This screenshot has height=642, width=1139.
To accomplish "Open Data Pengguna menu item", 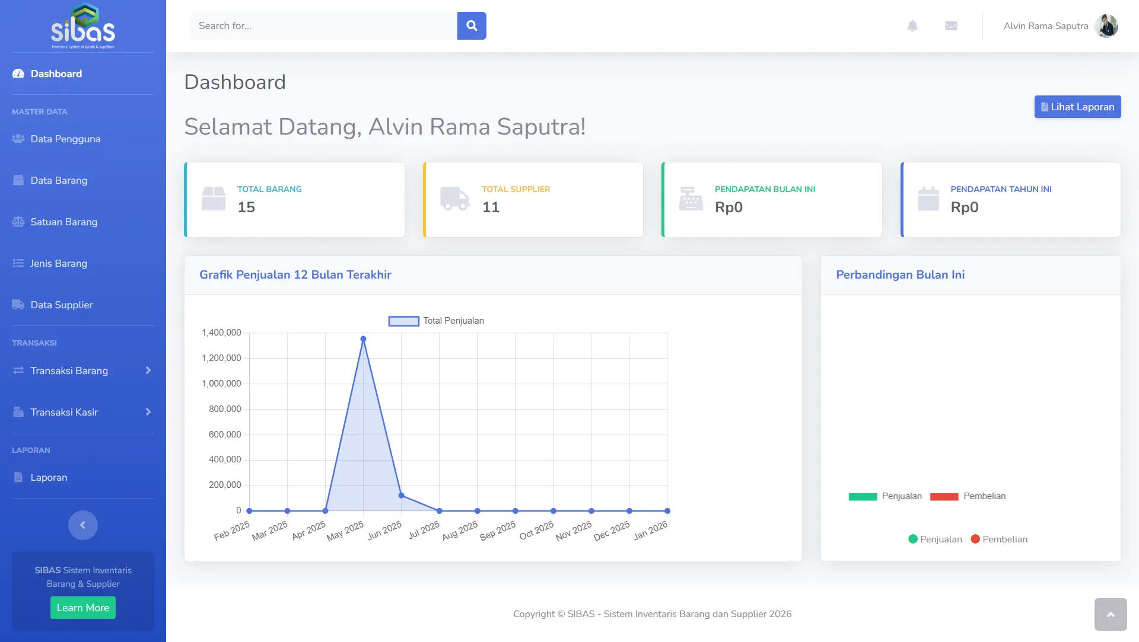I will coord(83,139).
